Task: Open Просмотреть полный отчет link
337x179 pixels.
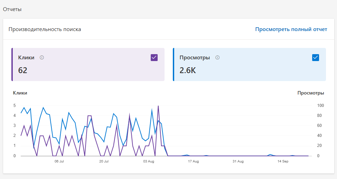Action: pyautogui.click(x=291, y=29)
